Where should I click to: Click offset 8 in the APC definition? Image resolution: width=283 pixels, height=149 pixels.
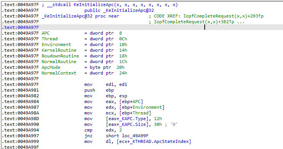[x=120, y=33]
